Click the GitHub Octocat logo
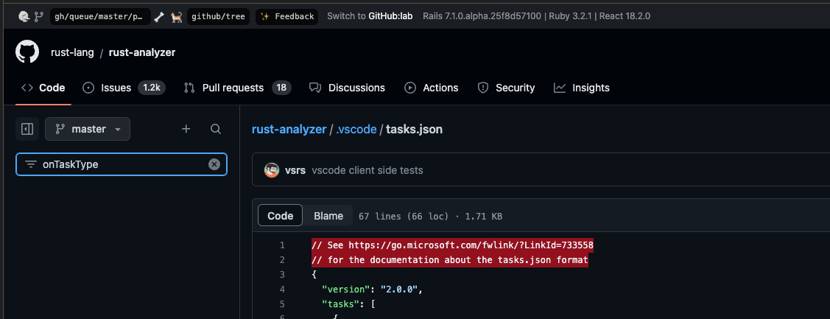Image resolution: width=830 pixels, height=319 pixels. pos(27,52)
